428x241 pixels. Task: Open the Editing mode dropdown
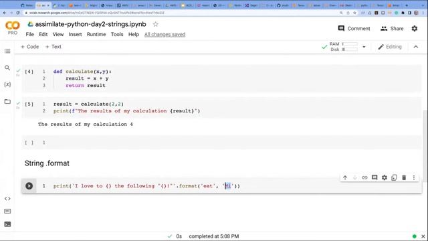coord(390,47)
